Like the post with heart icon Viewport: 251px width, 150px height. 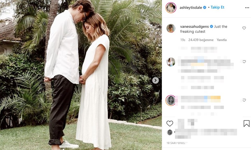tap(170, 124)
